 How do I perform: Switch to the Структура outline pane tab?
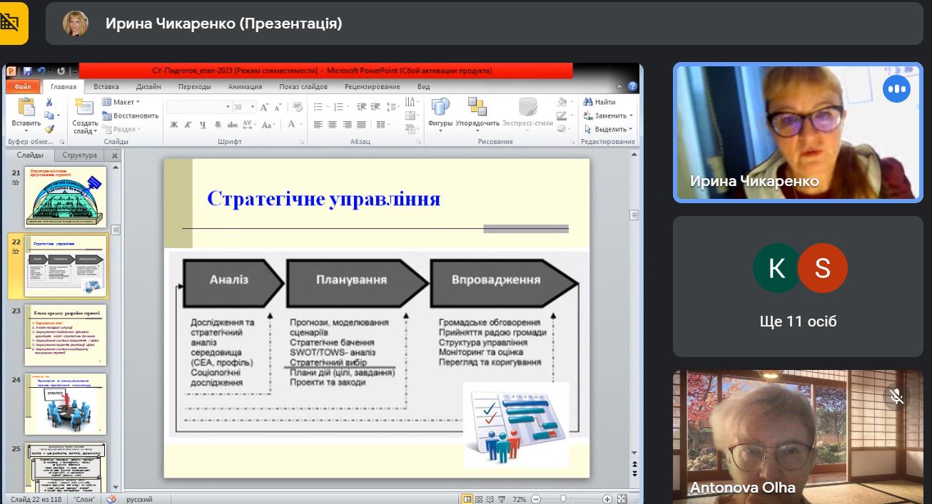(79, 155)
